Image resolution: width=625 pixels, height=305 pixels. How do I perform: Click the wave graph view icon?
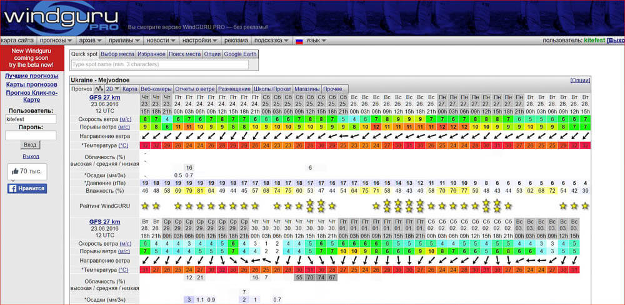99,89
